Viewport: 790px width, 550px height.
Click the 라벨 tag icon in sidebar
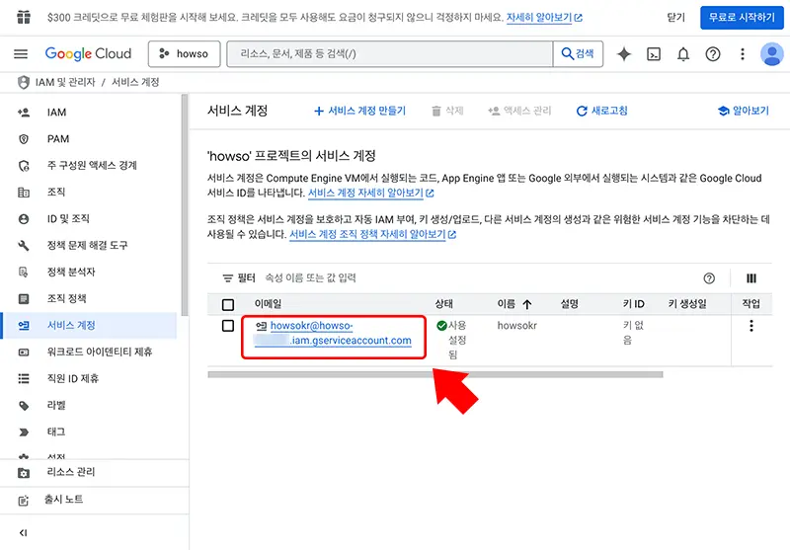click(23, 406)
